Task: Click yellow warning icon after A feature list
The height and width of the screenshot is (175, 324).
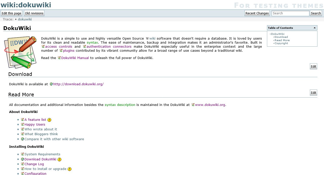Action: [49, 120]
